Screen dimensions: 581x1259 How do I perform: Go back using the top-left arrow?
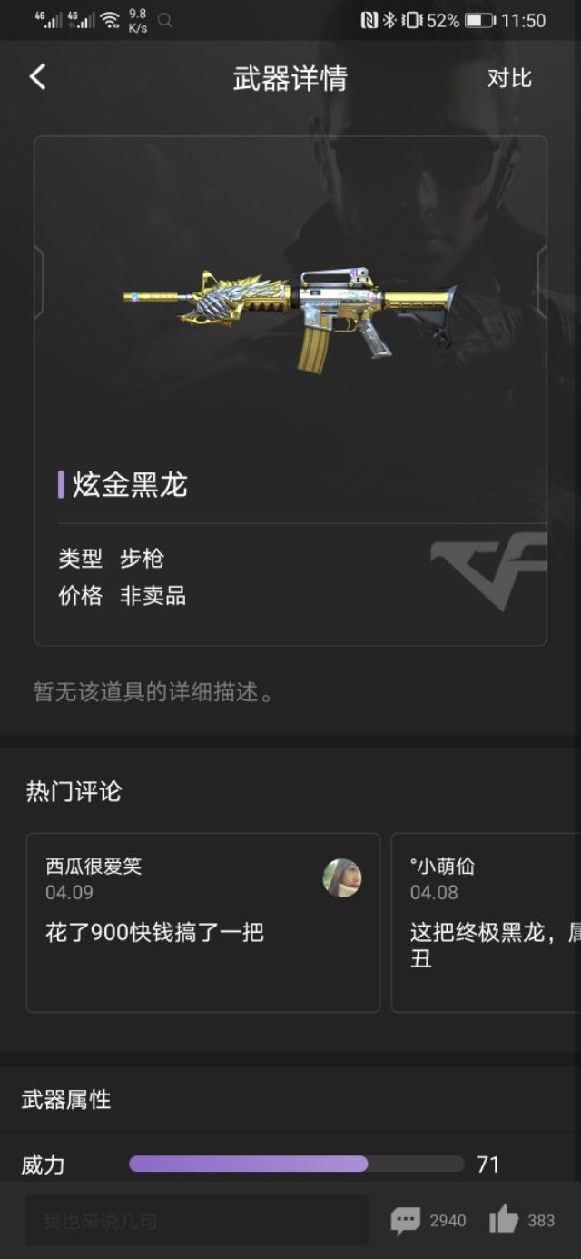tap(37, 77)
